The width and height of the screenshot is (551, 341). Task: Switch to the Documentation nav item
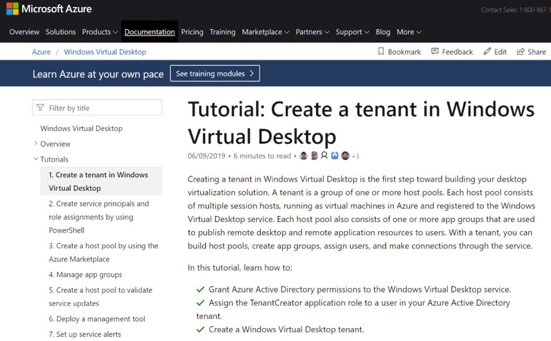pyautogui.click(x=149, y=32)
